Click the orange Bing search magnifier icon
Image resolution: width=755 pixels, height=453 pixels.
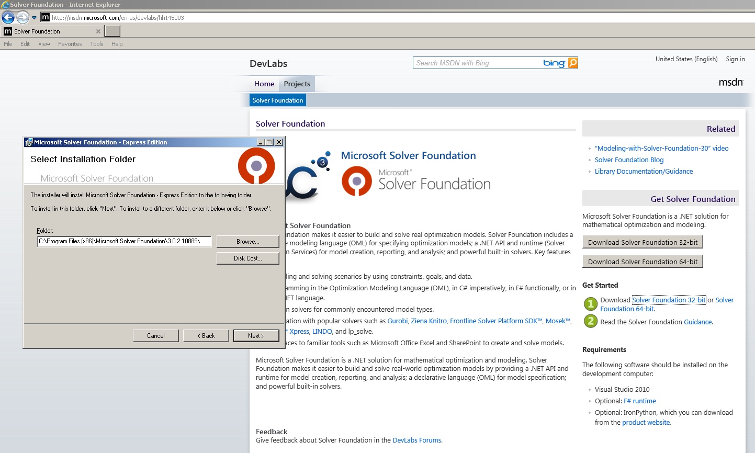(573, 63)
